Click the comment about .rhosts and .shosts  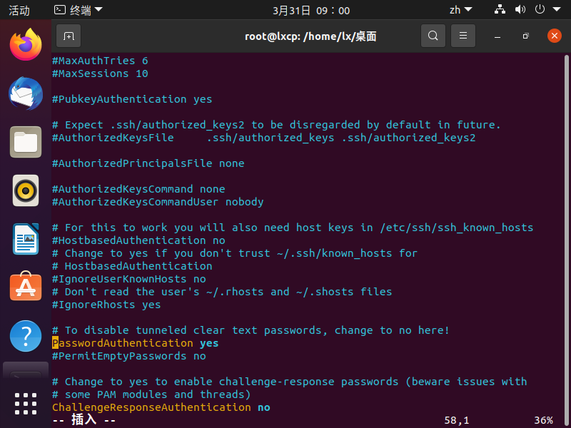coord(222,292)
